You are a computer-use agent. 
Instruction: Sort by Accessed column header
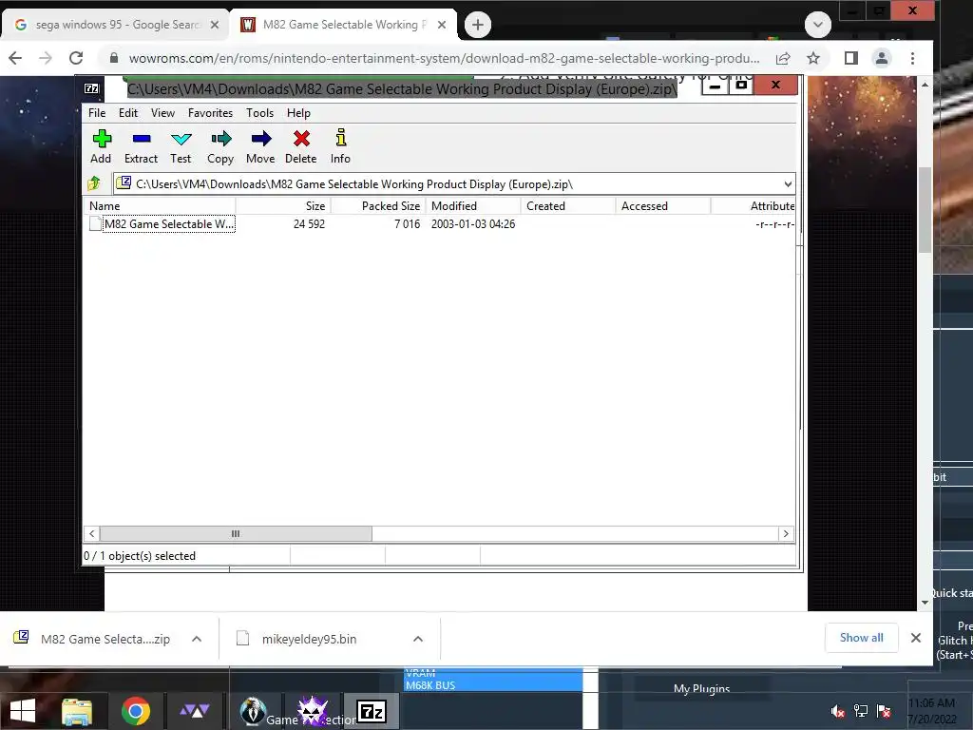click(x=663, y=206)
